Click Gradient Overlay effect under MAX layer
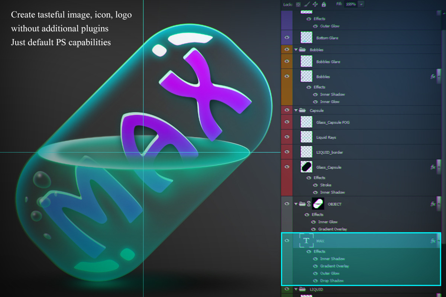This screenshot has width=446, height=297. 334,266
